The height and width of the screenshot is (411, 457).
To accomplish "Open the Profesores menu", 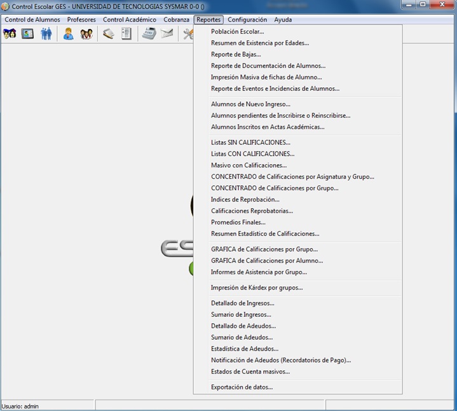I will (81, 20).
